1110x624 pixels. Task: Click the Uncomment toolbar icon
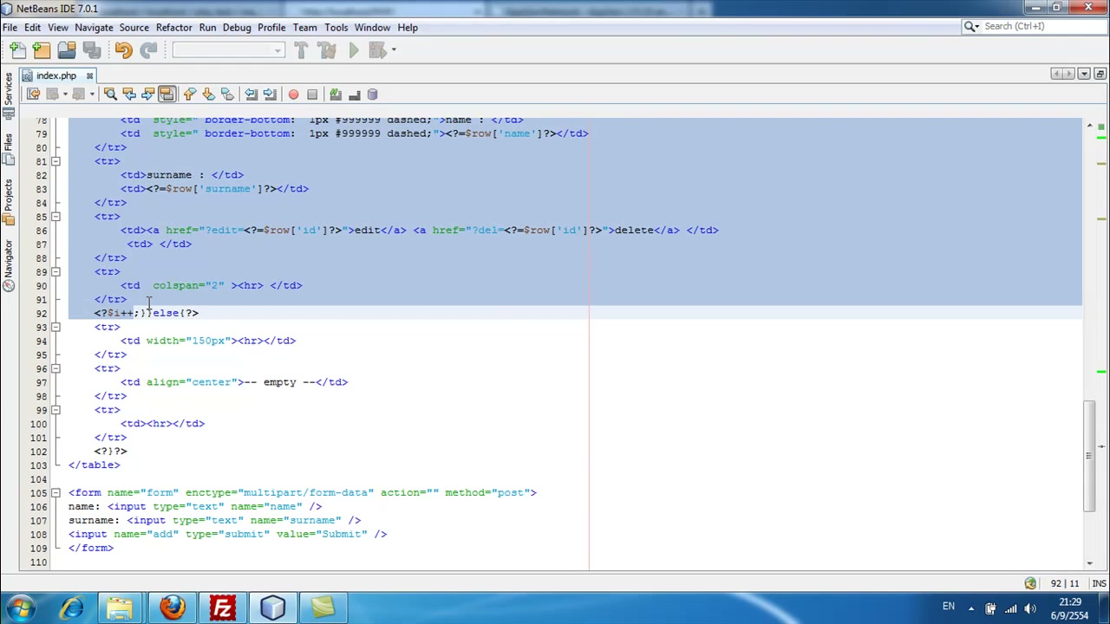coord(354,94)
